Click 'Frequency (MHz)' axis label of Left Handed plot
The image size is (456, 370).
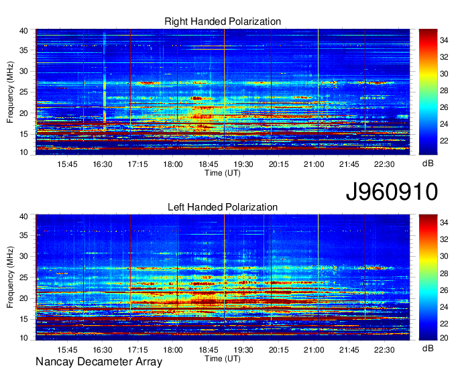10,277
